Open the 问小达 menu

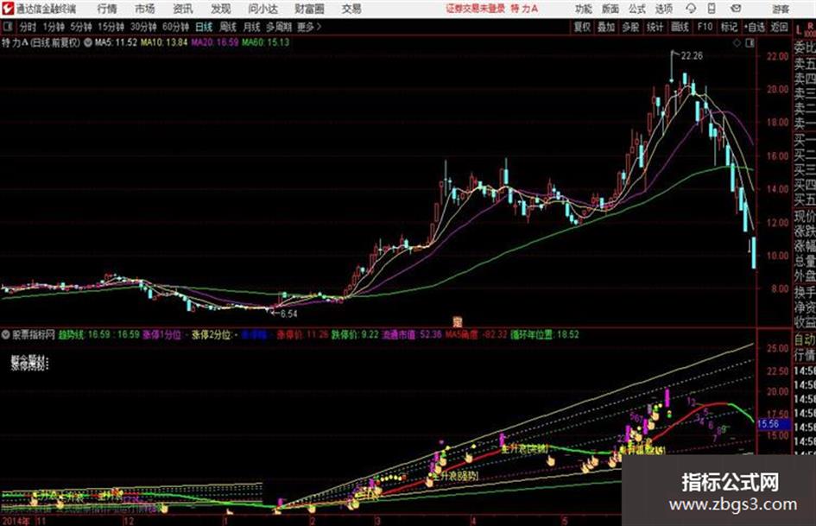click(263, 9)
